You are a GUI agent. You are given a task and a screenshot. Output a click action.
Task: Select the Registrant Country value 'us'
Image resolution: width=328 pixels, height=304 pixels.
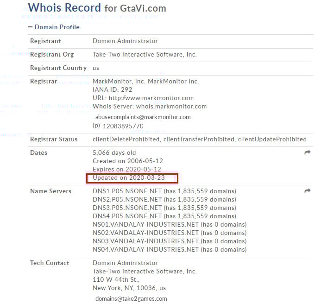click(x=96, y=68)
